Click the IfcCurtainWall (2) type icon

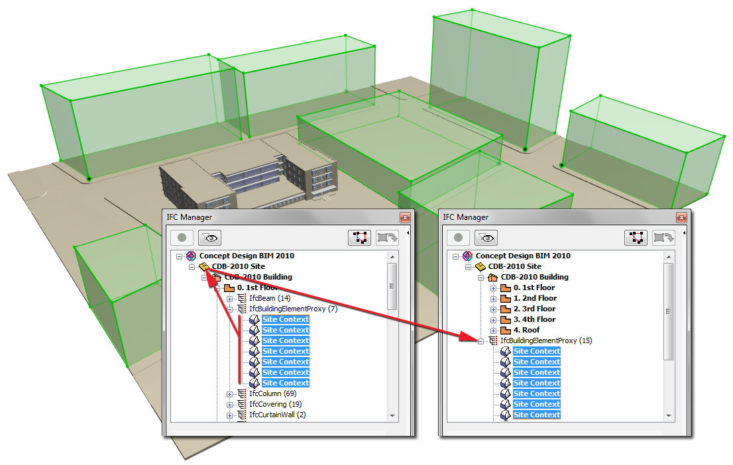coord(242,415)
